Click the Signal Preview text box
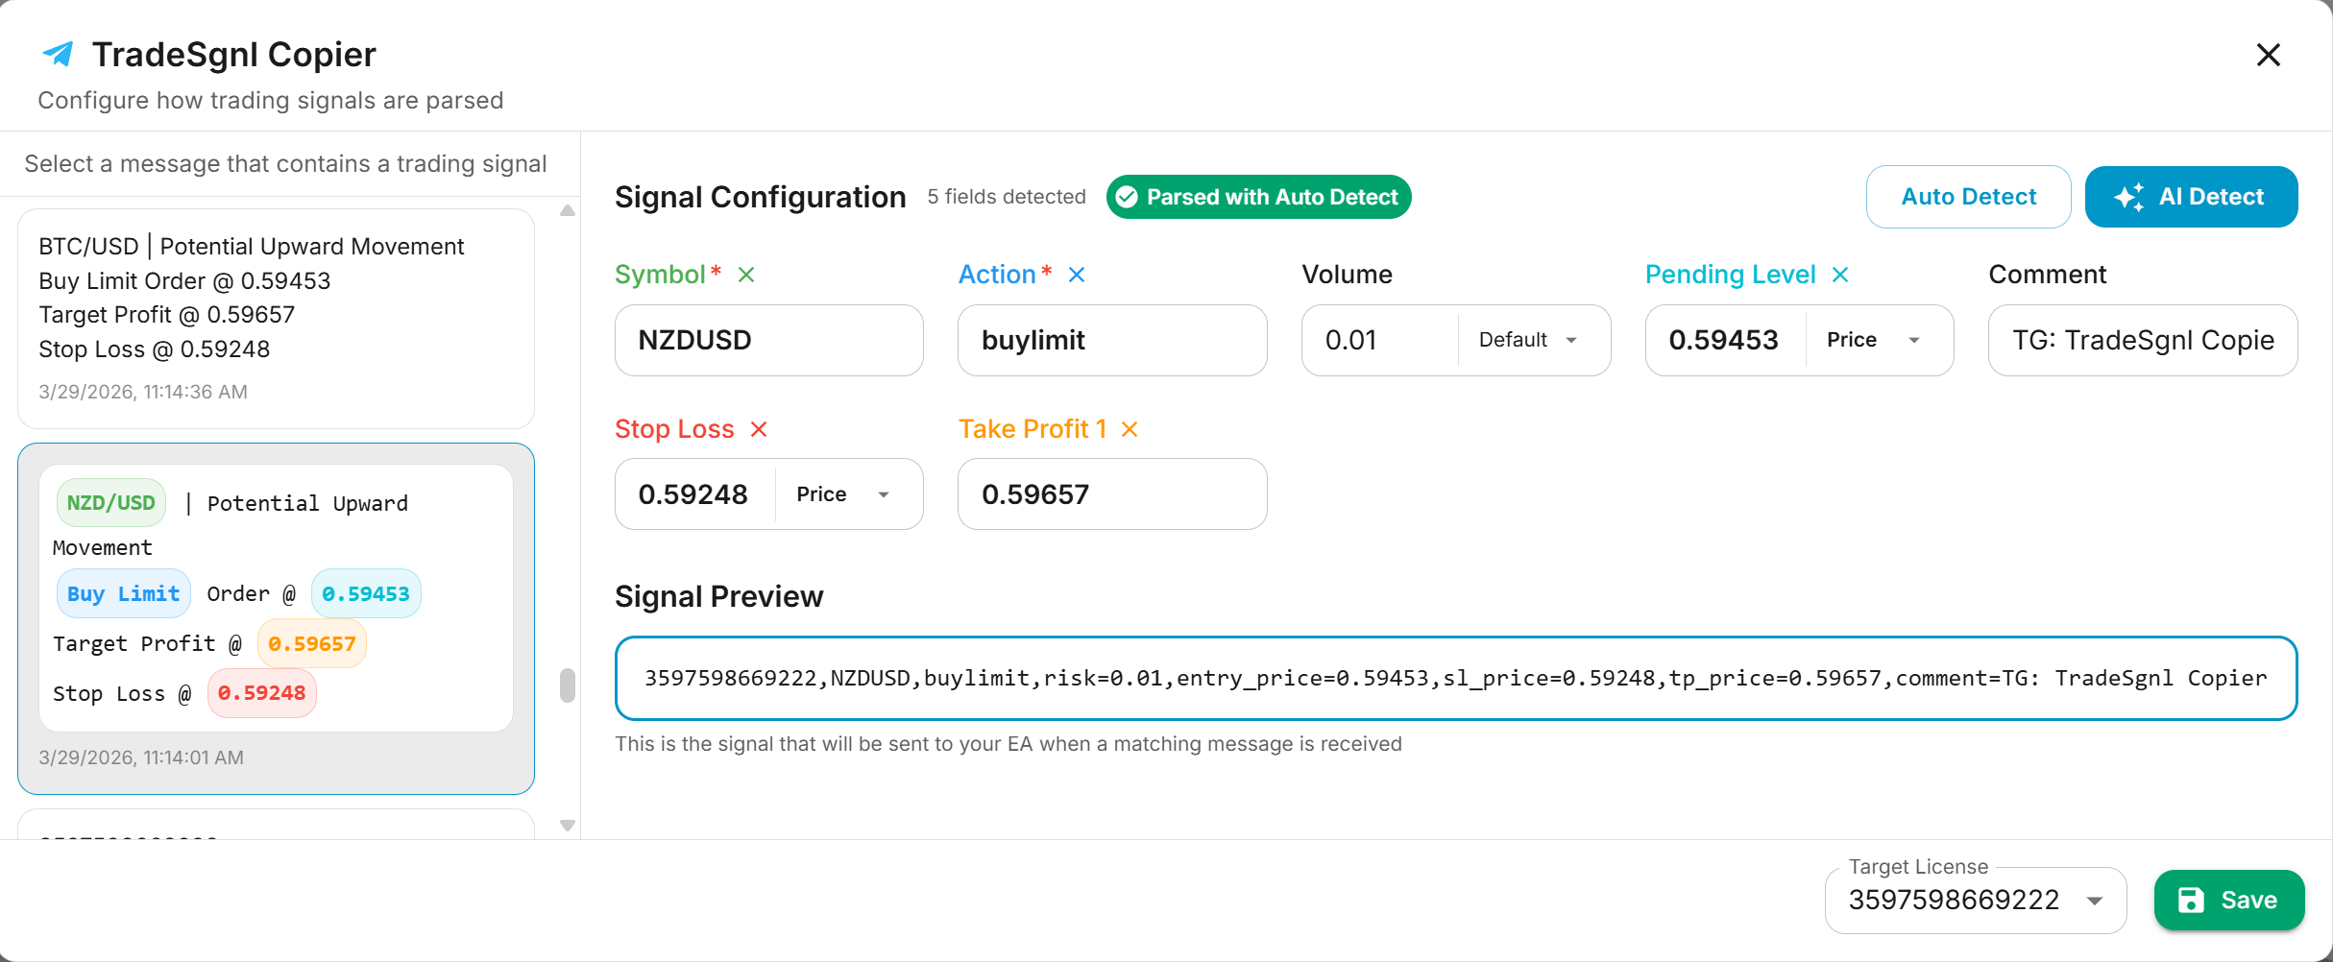The width and height of the screenshot is (2333, 962). point(1456,678)
